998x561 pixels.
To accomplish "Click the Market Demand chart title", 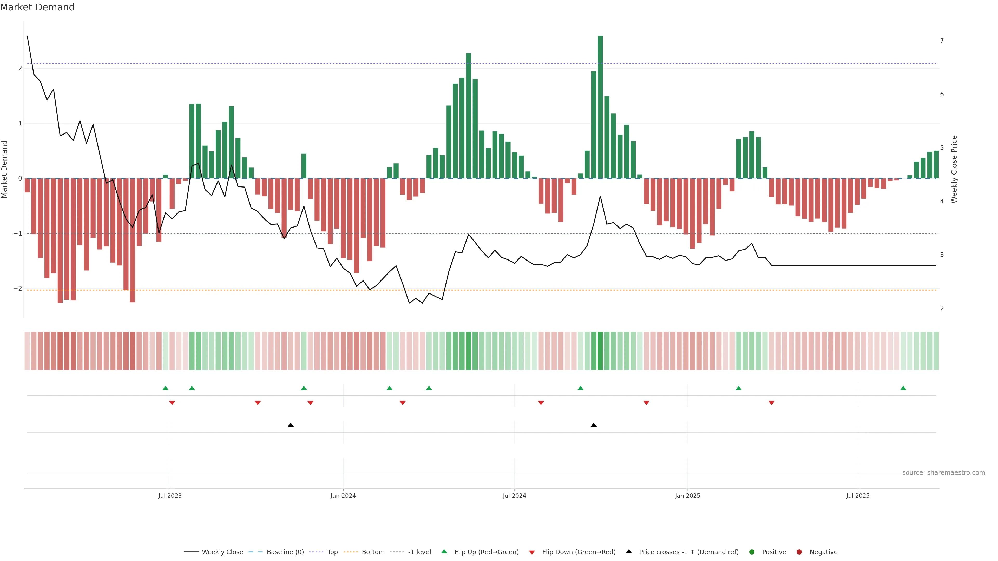I will (37, 7).
